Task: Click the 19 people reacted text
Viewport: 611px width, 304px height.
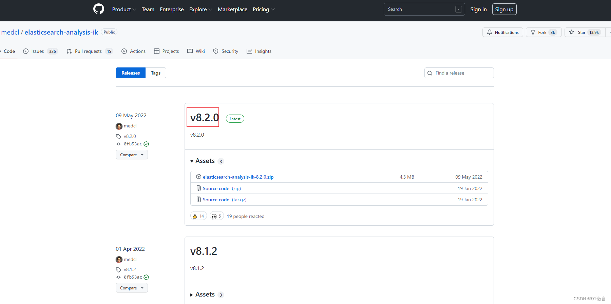Action: coord(246,216)
